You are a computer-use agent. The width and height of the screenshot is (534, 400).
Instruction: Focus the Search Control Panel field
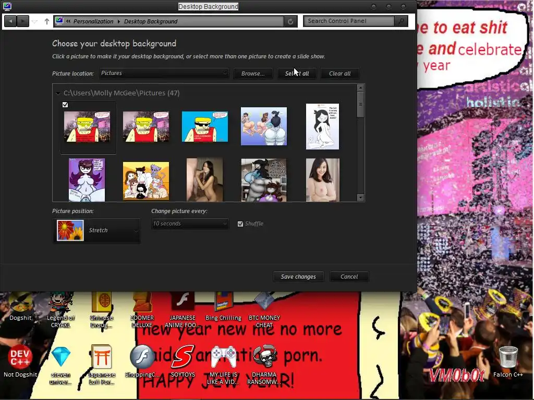point(349,21)
